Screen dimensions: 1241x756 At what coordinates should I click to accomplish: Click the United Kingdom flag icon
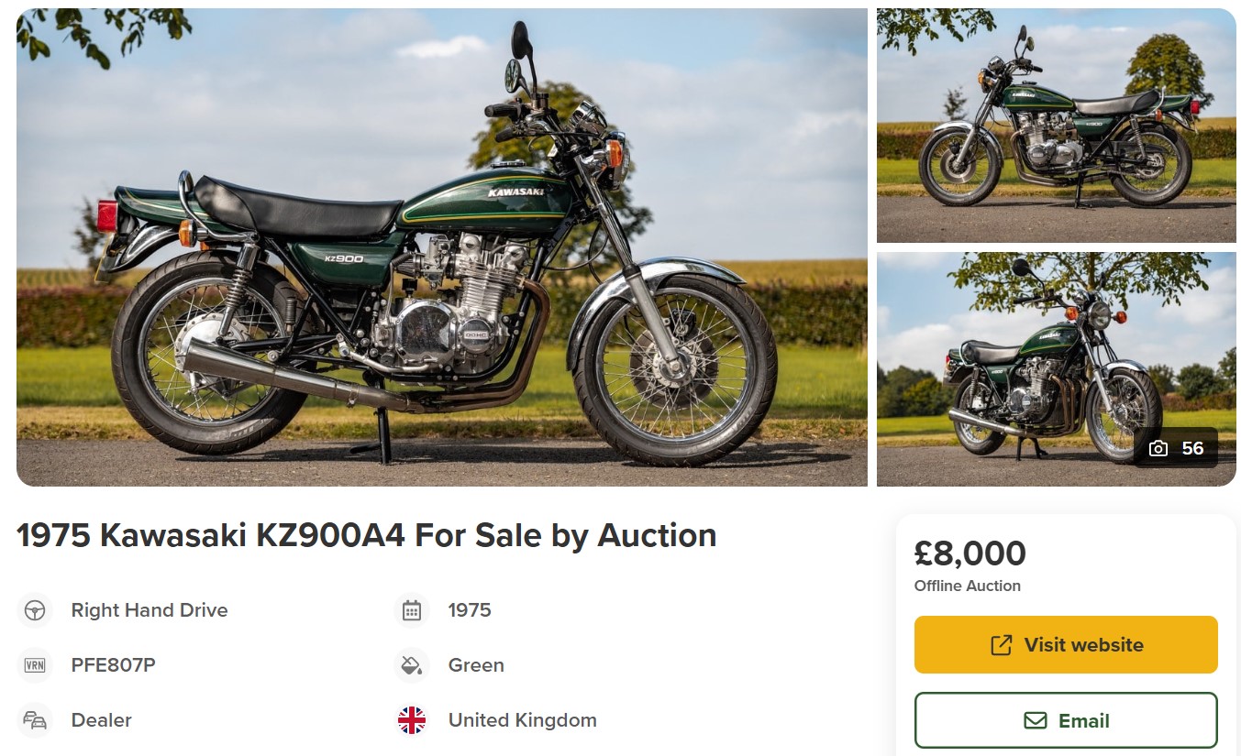(412, 720)
